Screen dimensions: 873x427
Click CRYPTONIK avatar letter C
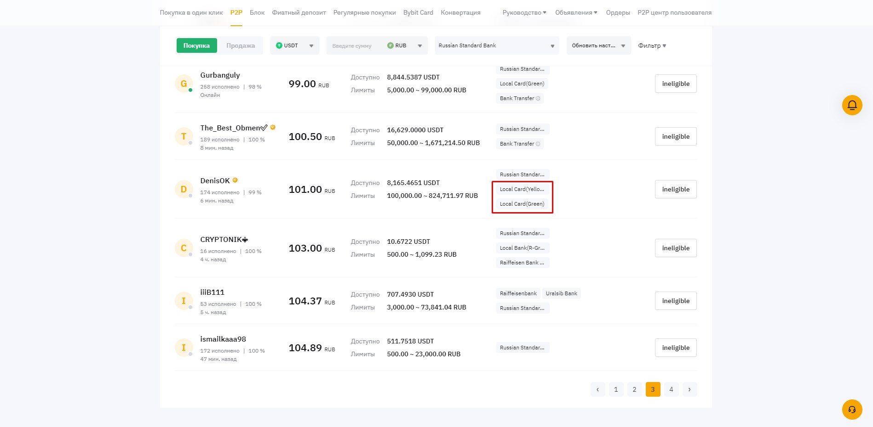(184, 248)
